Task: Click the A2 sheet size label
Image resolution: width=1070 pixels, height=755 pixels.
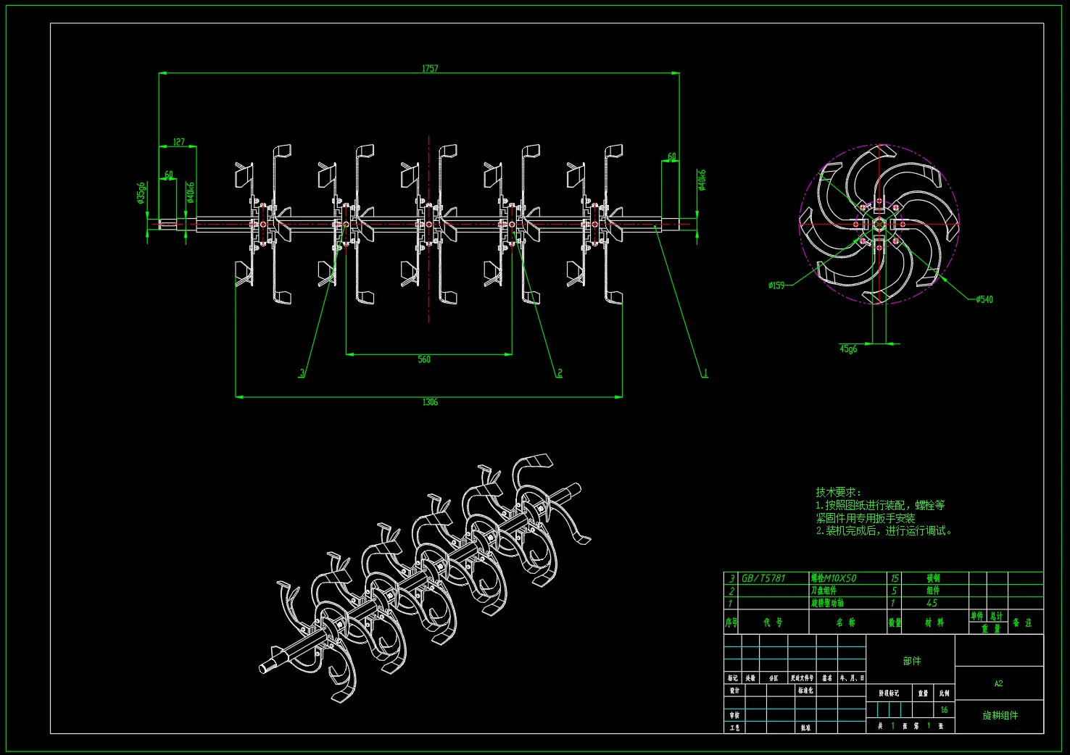Action: (x=998, y=683)
